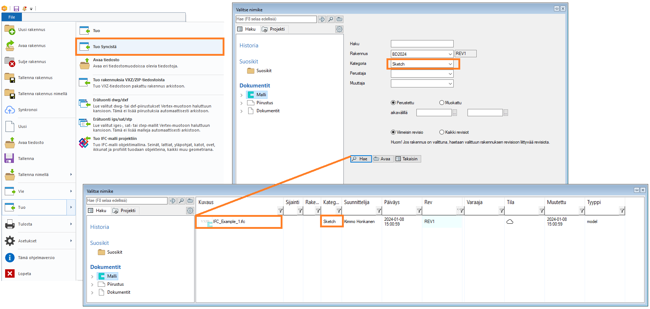
Task: Open the Tallenna nimellä submenu arrow
Action: click(71, 175)
